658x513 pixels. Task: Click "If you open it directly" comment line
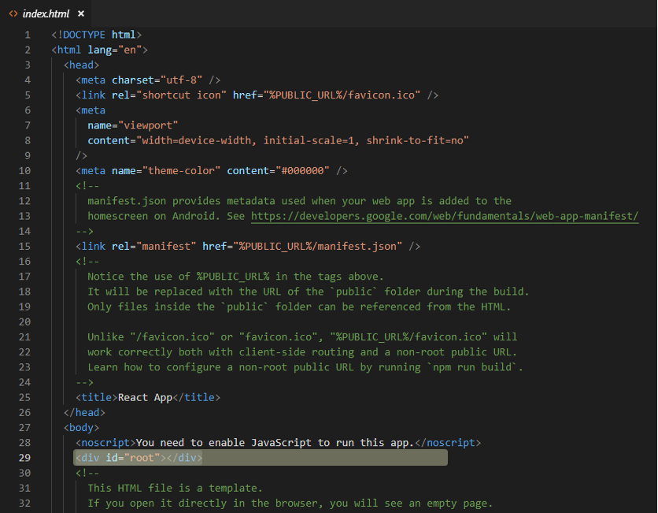tap(290, 504)
